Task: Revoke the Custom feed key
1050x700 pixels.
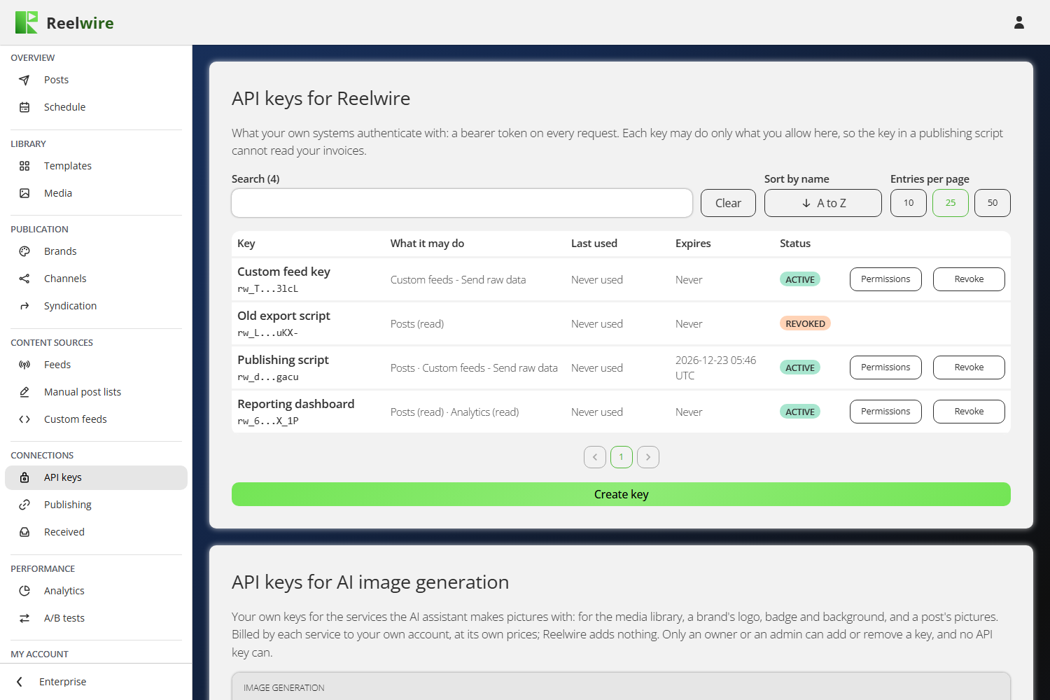Action: pos(969,279)
